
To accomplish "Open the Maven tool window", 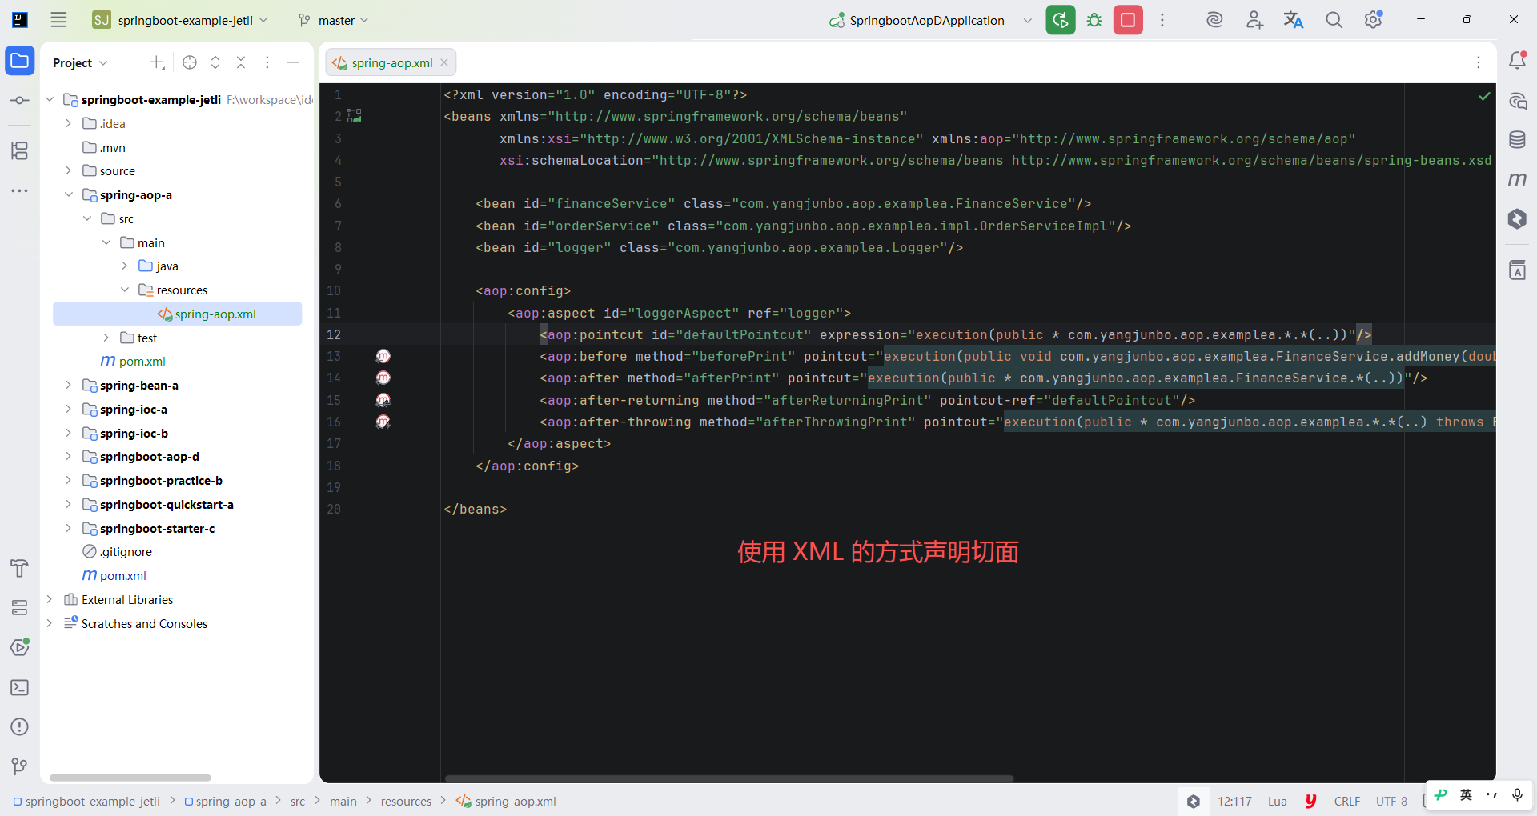I will 1517,179.
